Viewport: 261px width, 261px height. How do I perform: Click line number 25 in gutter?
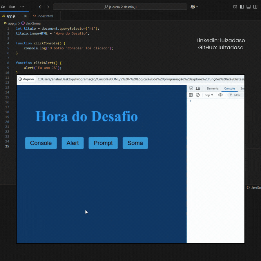pyautogui.click(x=7, y=146)
